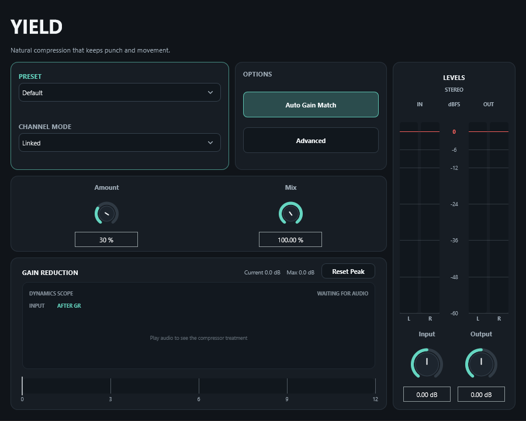Click the GAIN REDUCTION heading
Image resolution: width=526 pixels, height=421 pixels.
(x=50, y=273)
